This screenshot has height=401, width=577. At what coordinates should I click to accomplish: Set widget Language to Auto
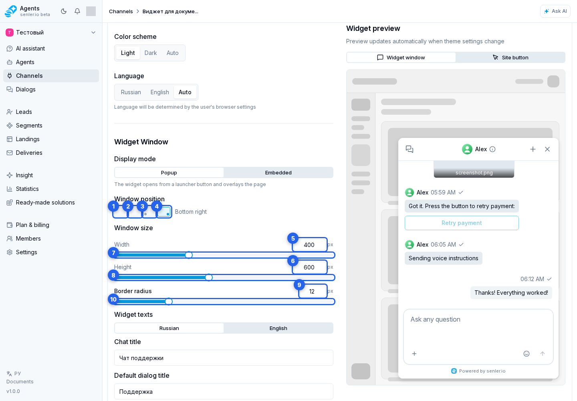click(x=185, y=92)
